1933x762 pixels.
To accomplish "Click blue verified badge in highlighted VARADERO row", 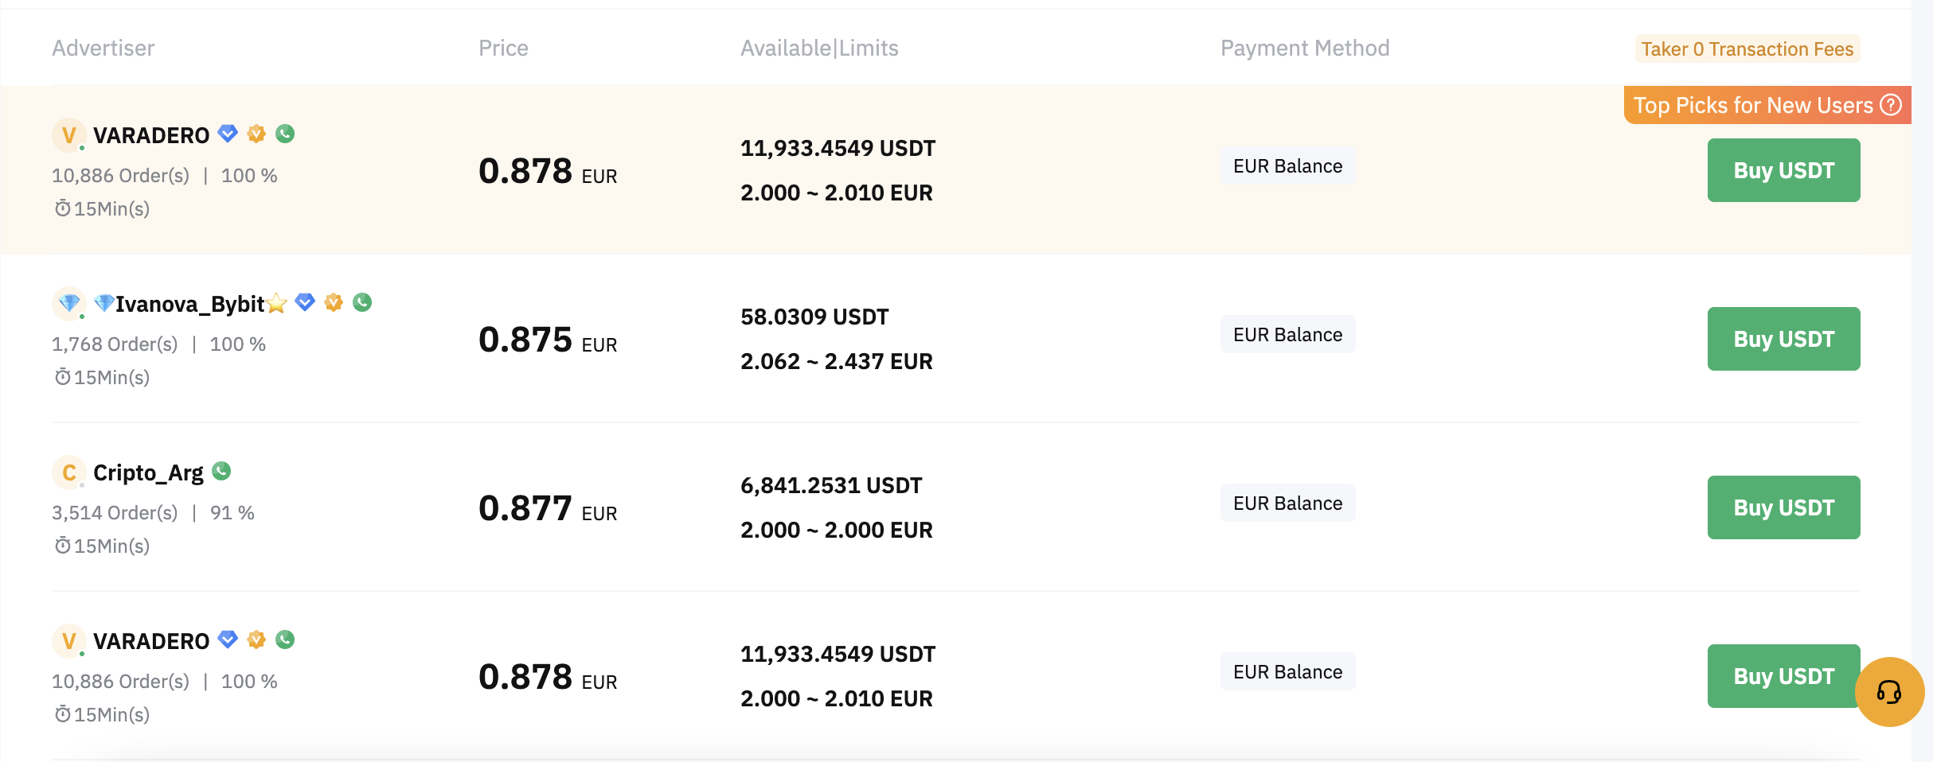I will pos(228,134).
